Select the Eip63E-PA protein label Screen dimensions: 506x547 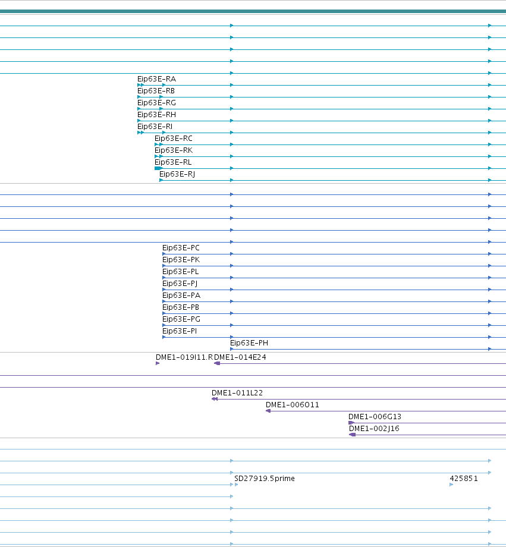pos(181,295)
